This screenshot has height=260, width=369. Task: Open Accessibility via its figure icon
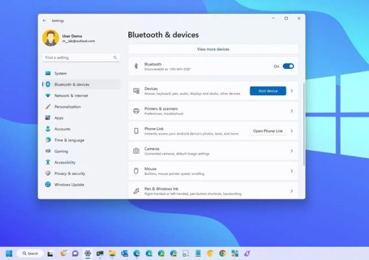48,162
